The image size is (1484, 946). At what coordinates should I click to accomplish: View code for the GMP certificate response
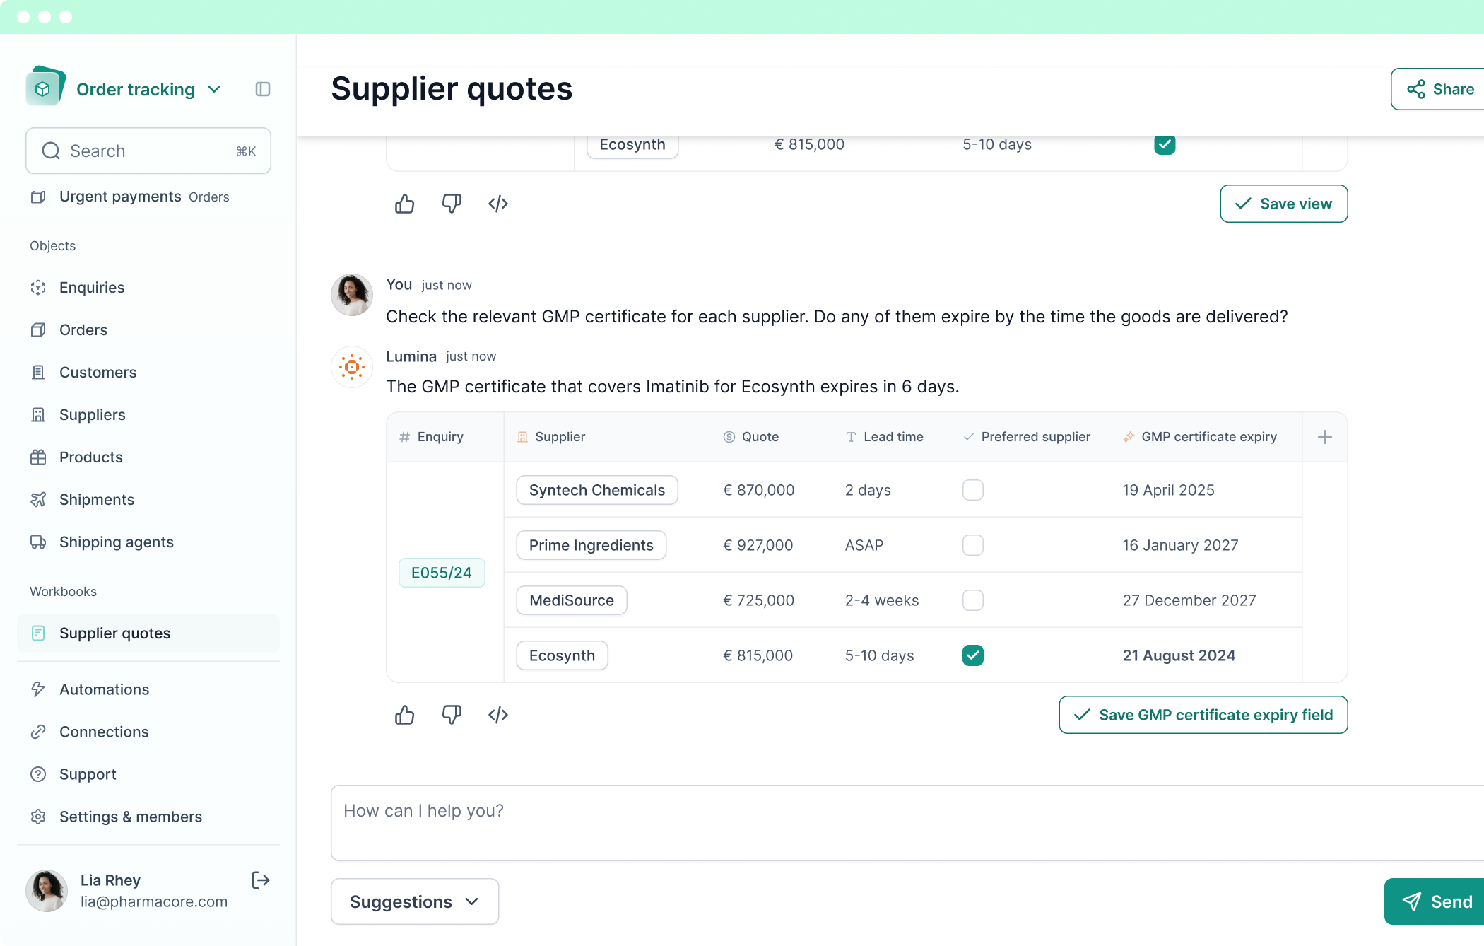tap(498, 715)
